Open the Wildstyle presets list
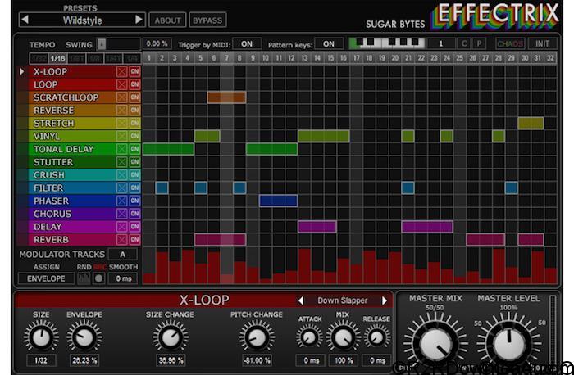 click(82, 20)
